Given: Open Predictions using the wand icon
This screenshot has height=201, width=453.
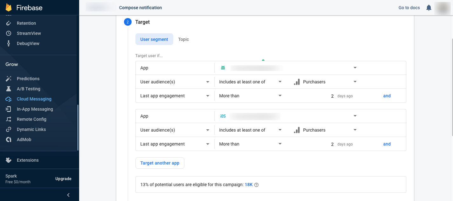Looking at the screenshot, I should coord(9,79).
